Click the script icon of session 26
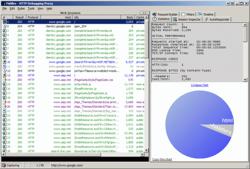Image resolution: width=250 pixels, height=169 pixels. pos(5,133)
